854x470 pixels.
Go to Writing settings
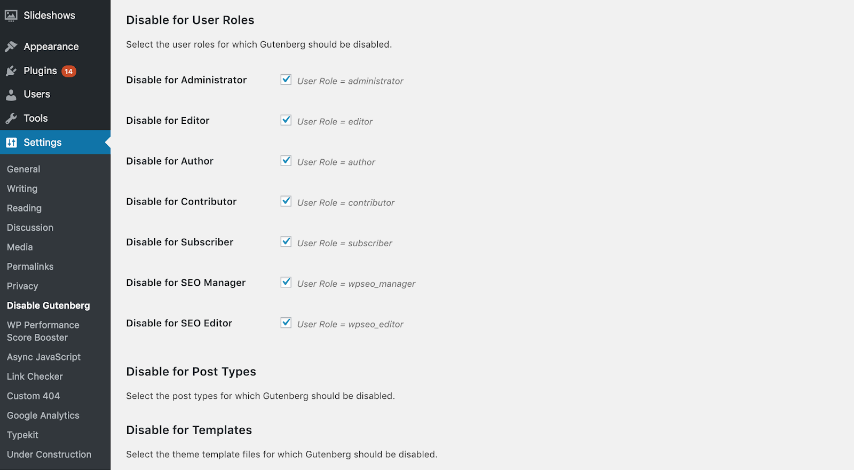click(x=22, y=189)
